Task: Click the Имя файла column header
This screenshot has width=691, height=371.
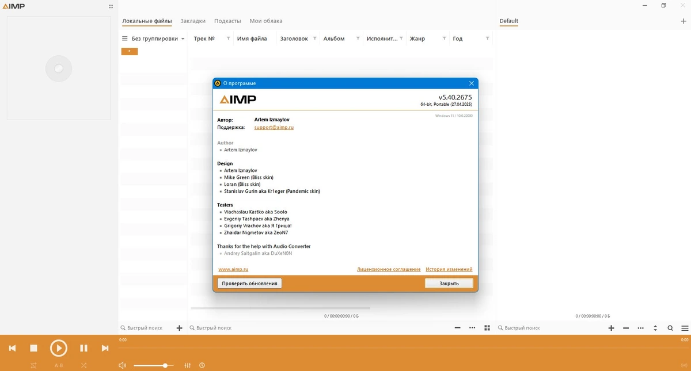Action: (252, 39)
